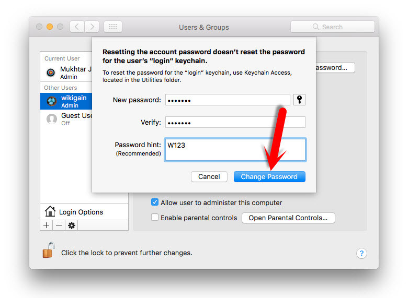Viewport: 408px width, 298px height.
Task: Click Open Parental Controls button
Action: click(x=288, y=218)
